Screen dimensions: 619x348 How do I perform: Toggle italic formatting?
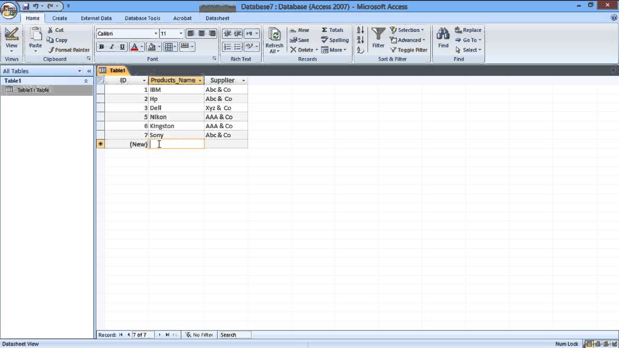112,47
